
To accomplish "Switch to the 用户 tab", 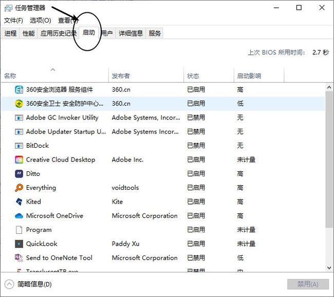I will tap(107, 33).
